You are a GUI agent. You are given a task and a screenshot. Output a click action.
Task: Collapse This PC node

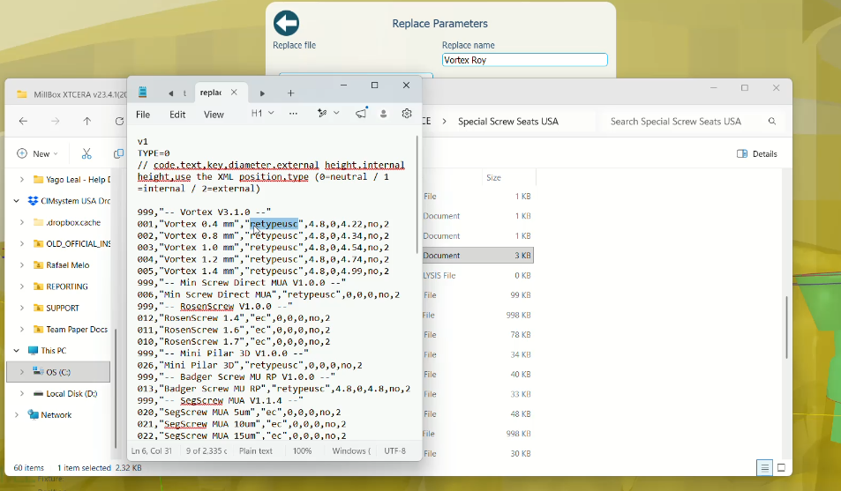[x=17, y=351]
